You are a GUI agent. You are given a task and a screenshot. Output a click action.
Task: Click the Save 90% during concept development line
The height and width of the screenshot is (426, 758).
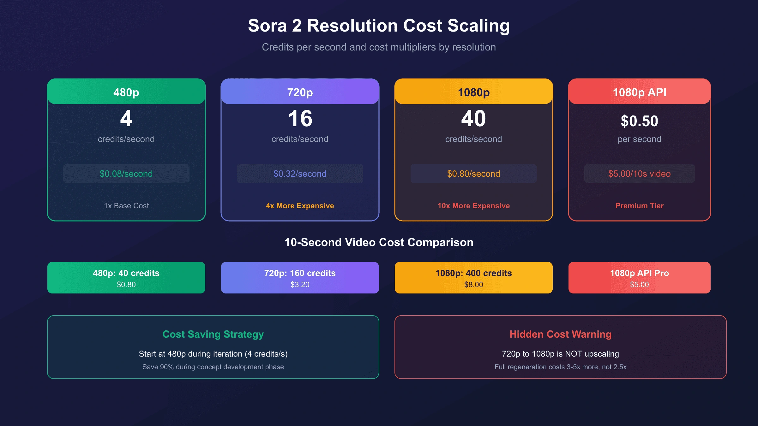point(213,367)
